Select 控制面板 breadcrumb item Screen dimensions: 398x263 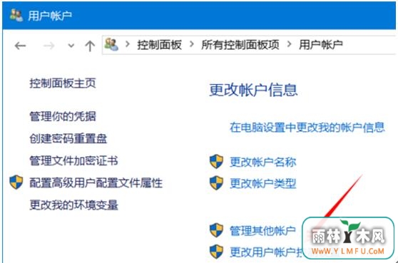[159, 45]
